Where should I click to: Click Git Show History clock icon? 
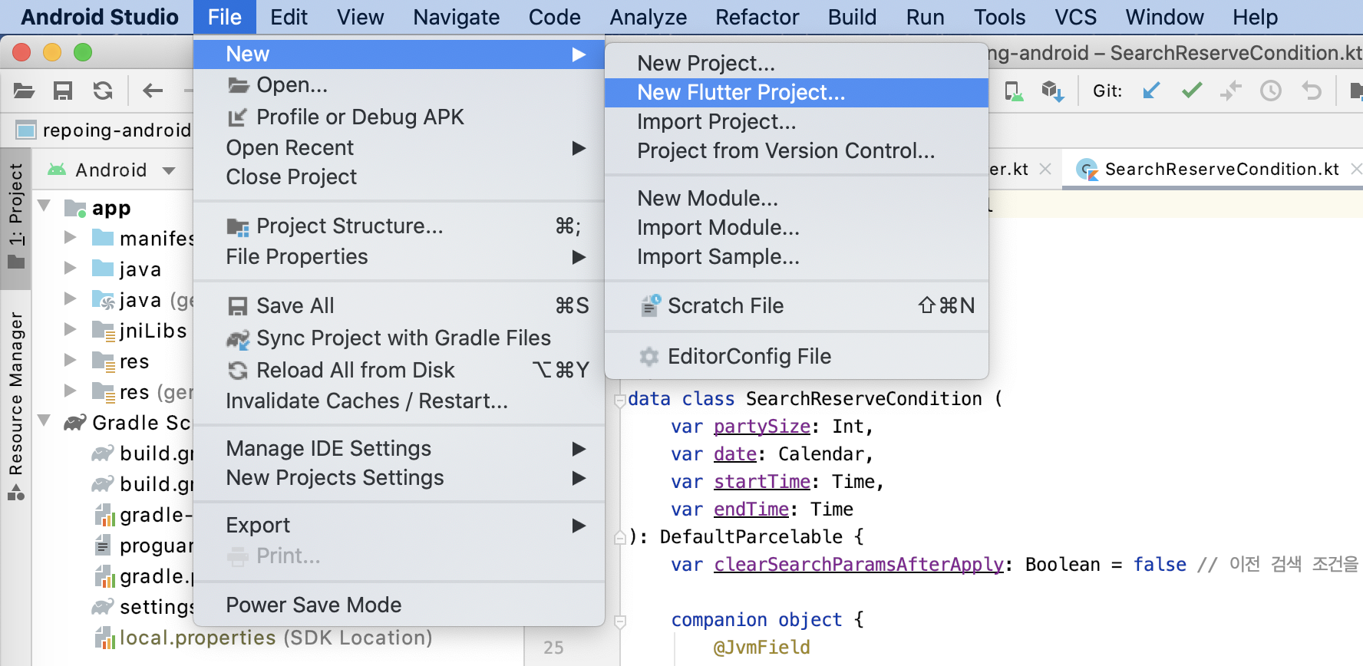click(1271, 91)
